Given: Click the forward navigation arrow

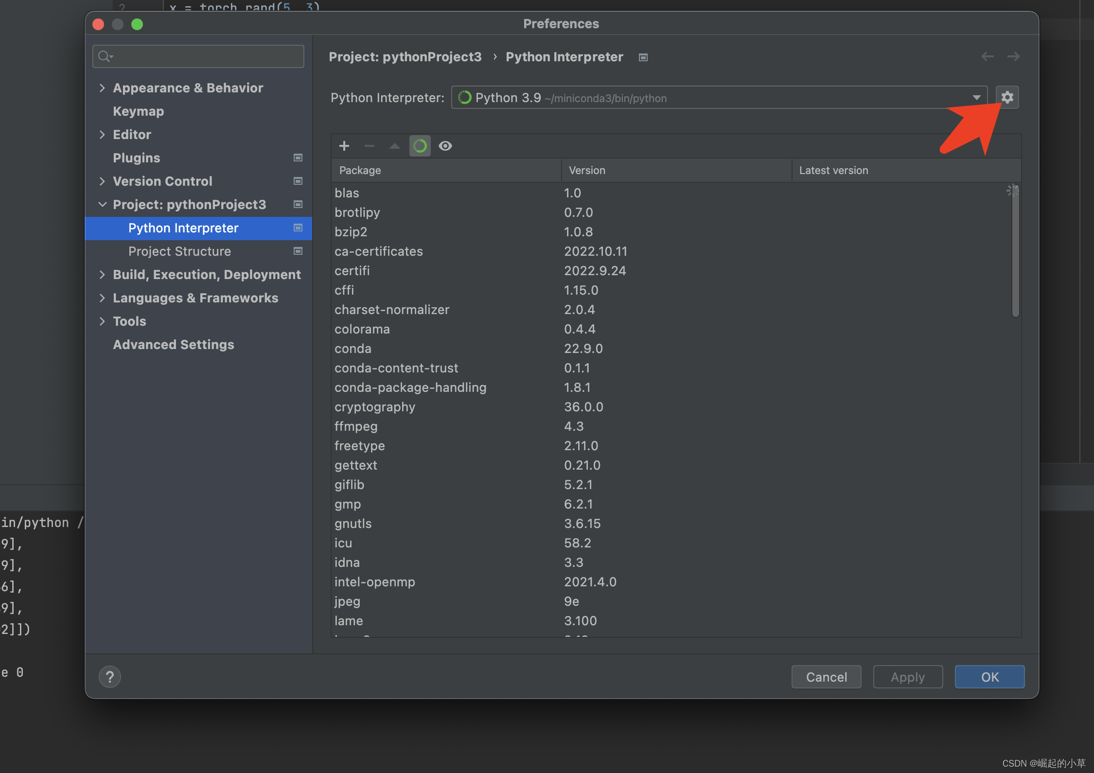Looking at the screenshot, I should [1013, 57].
